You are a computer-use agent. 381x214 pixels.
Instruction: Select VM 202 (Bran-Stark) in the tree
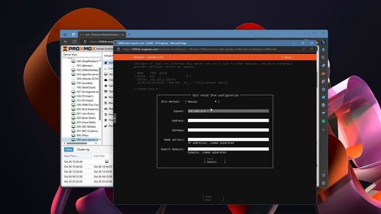(83, 118)
